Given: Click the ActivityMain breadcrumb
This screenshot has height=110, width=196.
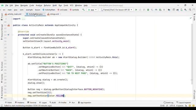Looking at the screenshot, I should pyautogui.click(x=49, y=10).
